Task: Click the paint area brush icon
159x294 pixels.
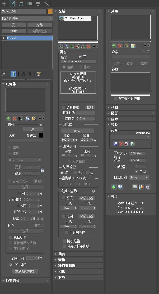Action: [x=77, y=47]
